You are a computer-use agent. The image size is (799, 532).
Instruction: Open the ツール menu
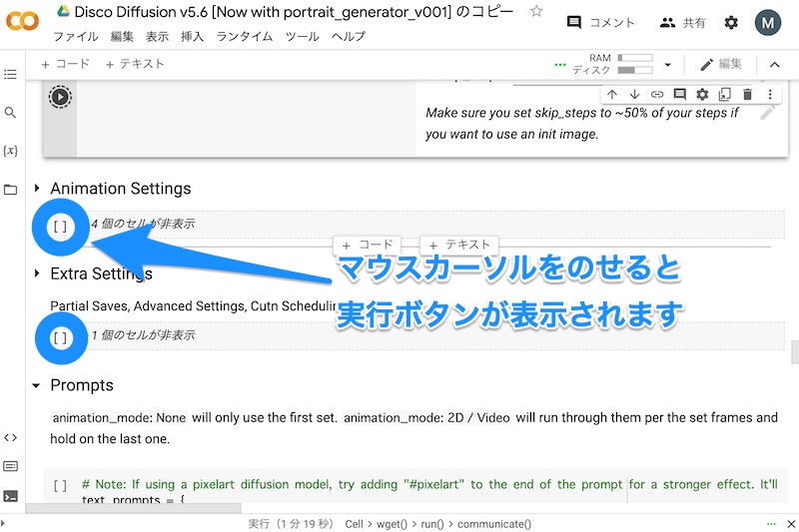303,37
